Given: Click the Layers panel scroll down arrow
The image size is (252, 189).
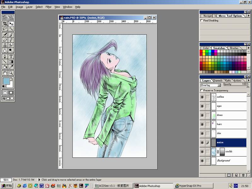Looking at the screenshot, I should [x=249, y=171].
